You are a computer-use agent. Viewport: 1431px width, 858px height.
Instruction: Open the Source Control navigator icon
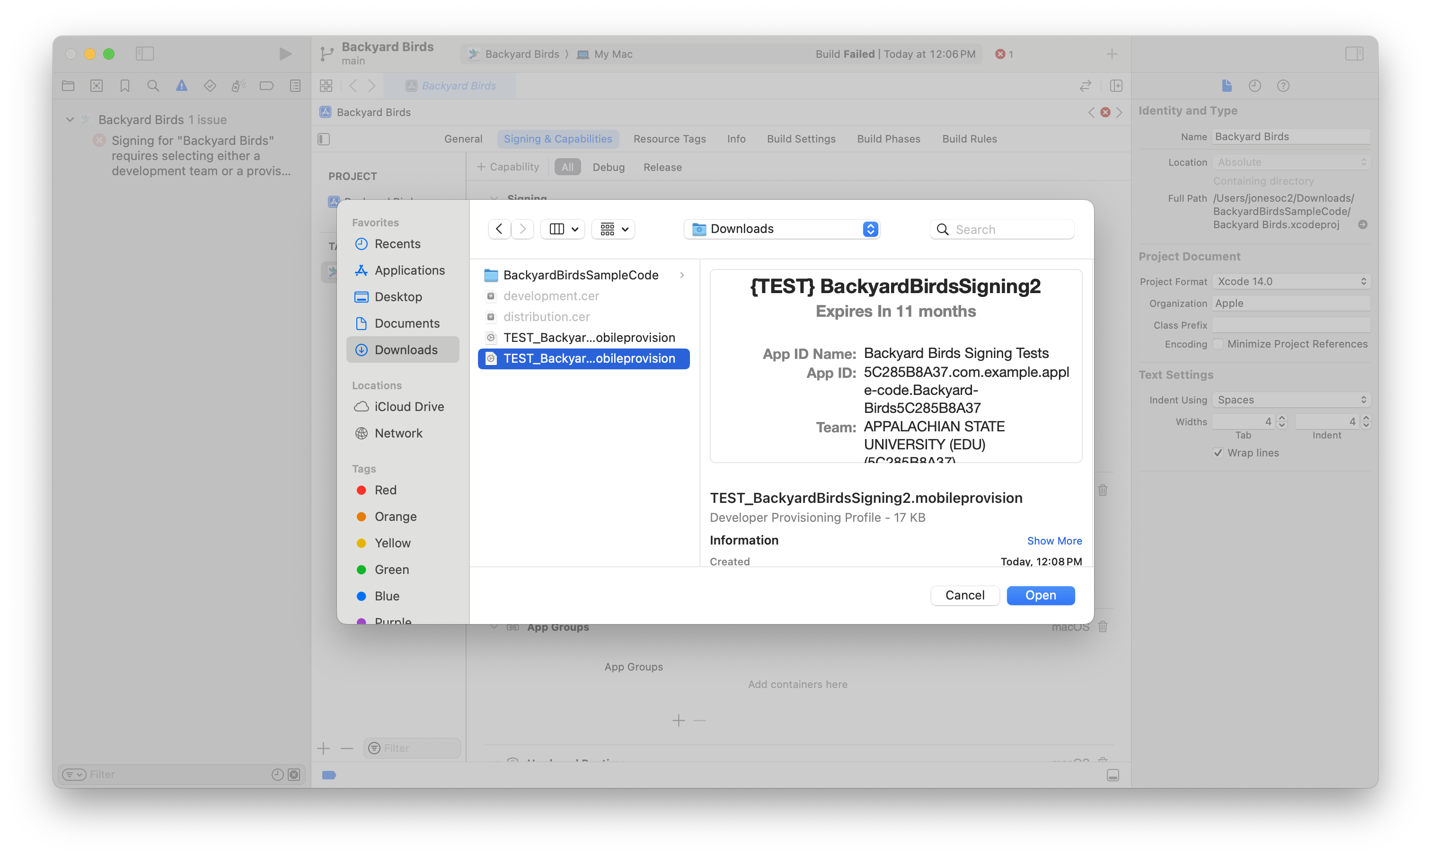click(97, 86)
